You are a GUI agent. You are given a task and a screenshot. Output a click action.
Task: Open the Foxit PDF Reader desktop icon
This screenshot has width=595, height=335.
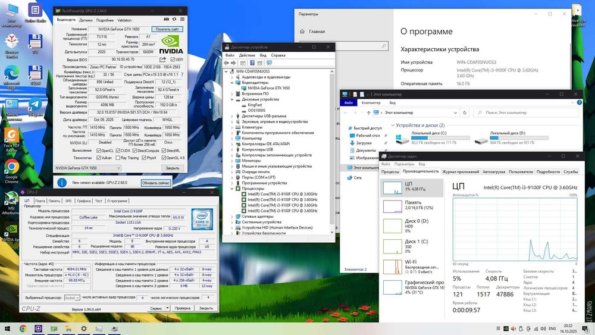click(x=11, y=140)
